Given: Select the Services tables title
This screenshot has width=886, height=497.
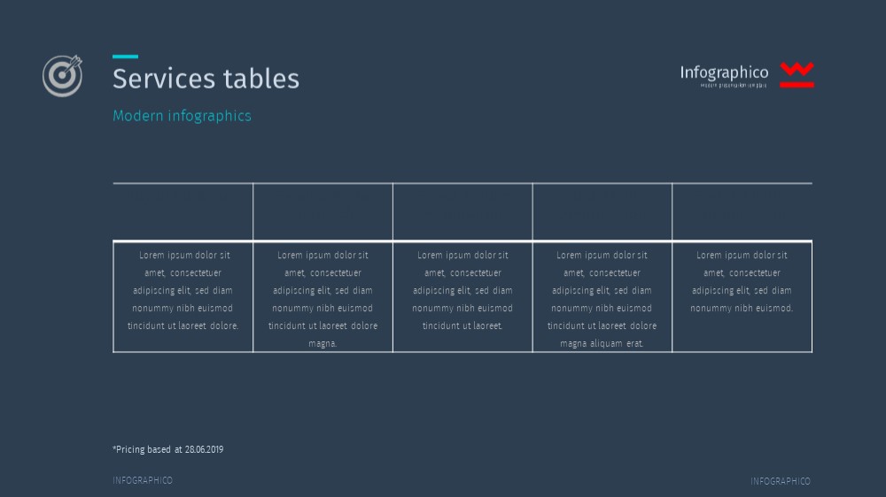Looking at the screenshot, I should click(206, 79).
